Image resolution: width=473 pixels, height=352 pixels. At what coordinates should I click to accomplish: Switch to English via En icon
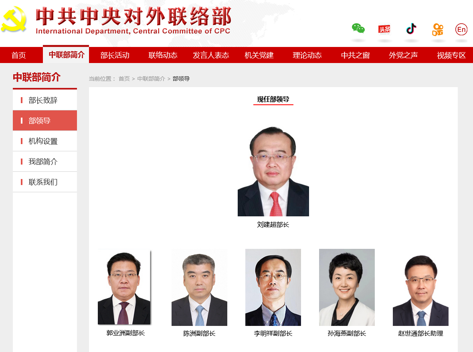point(461,29)
